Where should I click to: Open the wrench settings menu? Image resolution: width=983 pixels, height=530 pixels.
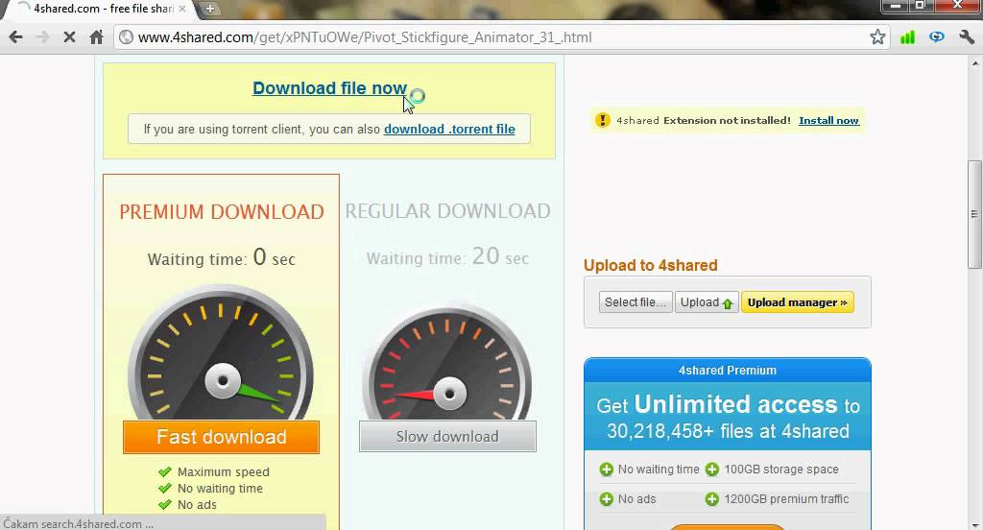[966, 37]
